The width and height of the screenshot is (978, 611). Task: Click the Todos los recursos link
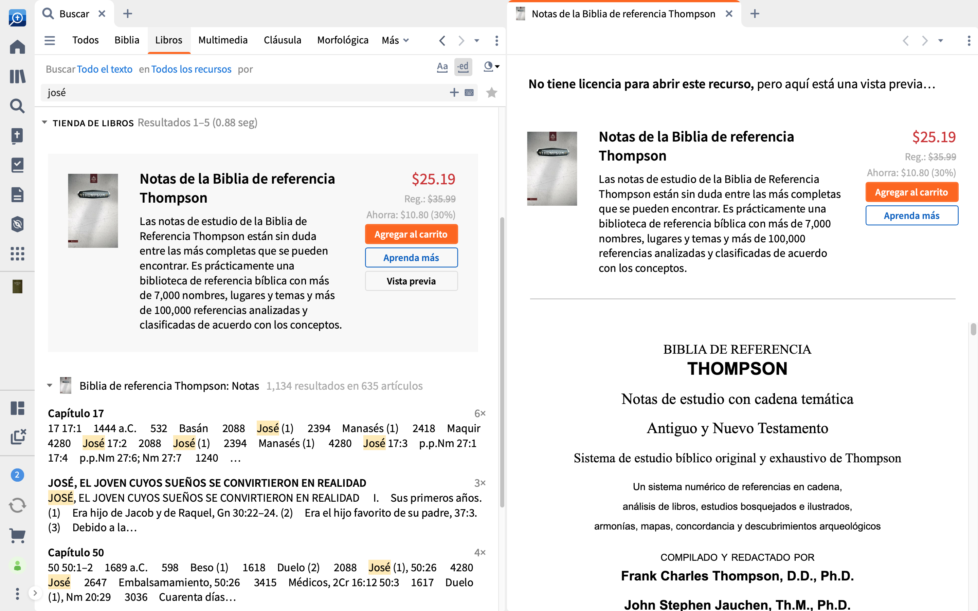coord(191,69)
